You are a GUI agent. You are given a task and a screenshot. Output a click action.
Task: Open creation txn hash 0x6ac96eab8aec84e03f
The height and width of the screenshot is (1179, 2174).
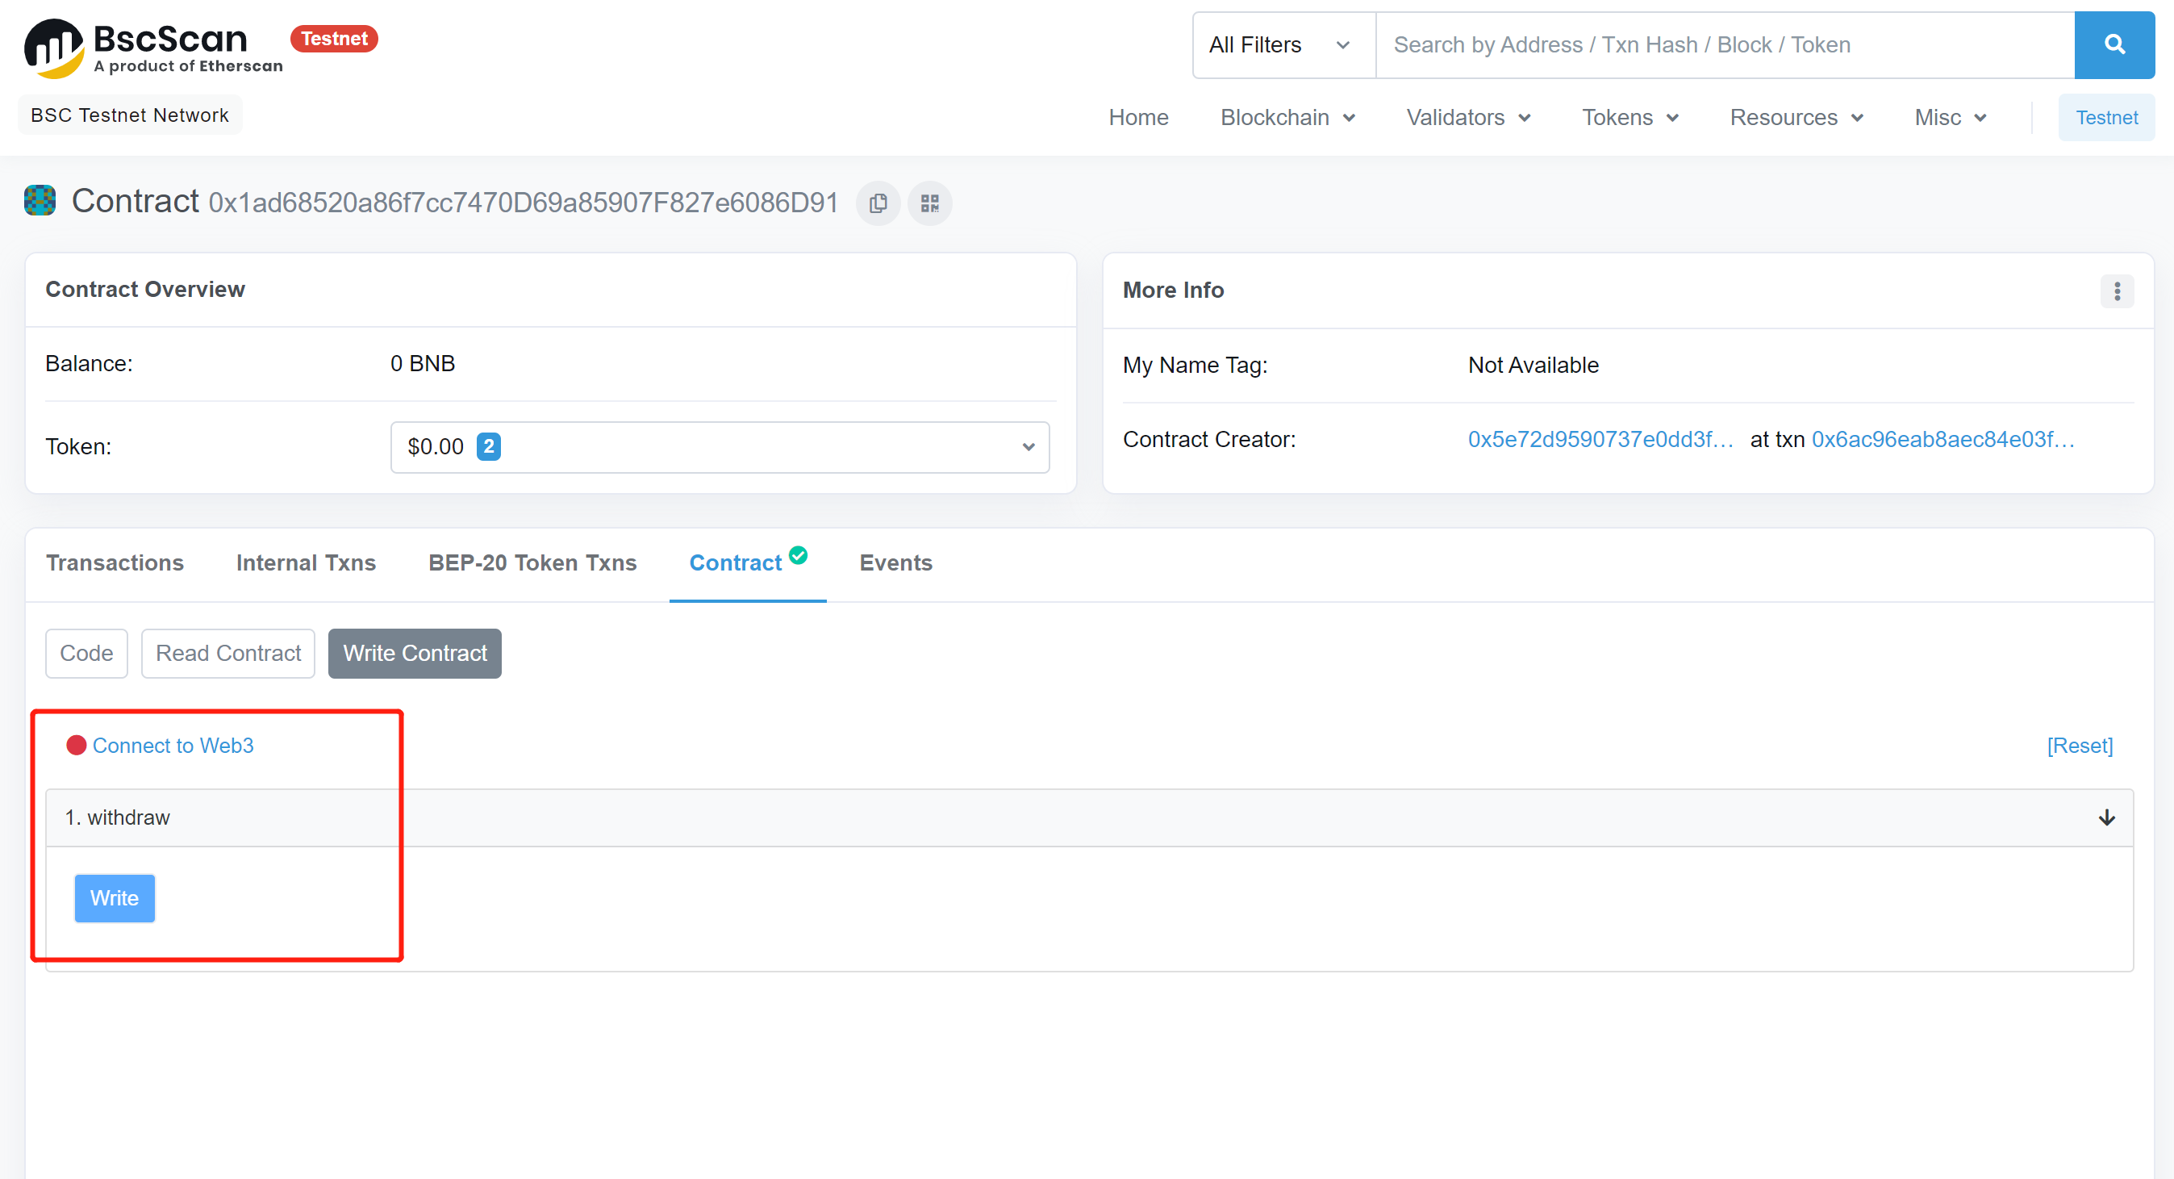pyautogui.click(x=1942, y=439)
